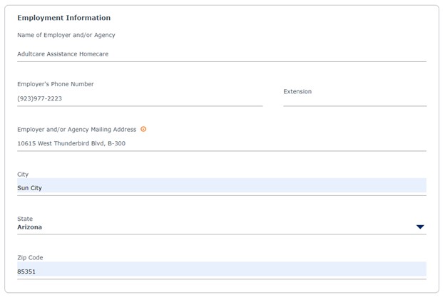Screen dimensions: 445x300
Task: Click the Mailing Address field with 10615 West Thunderbird
Action: [x=222, y=143]
